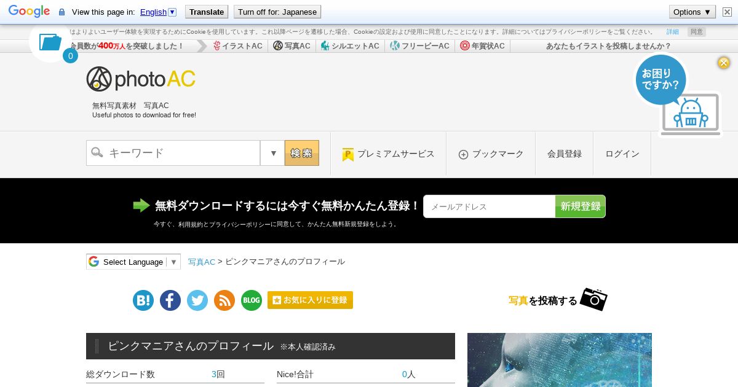Click the AI face advertisement image
Image resolution: width=738 pixels, height=387 pixels.
560,360
